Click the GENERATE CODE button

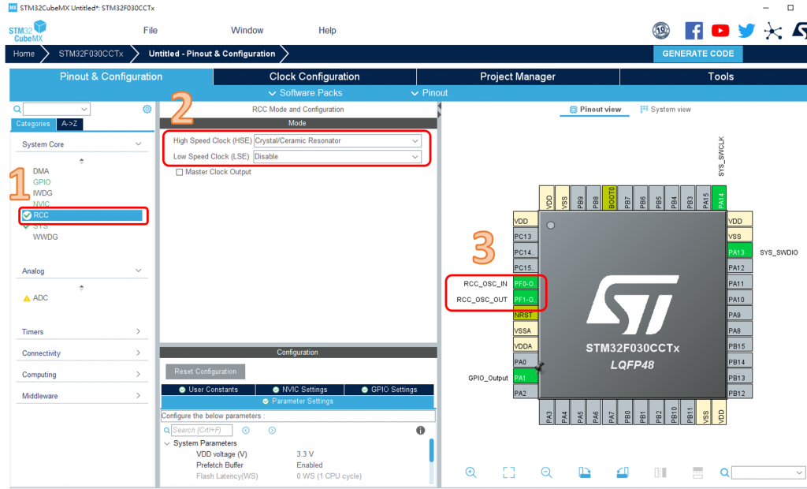click(x=698, y=54)
